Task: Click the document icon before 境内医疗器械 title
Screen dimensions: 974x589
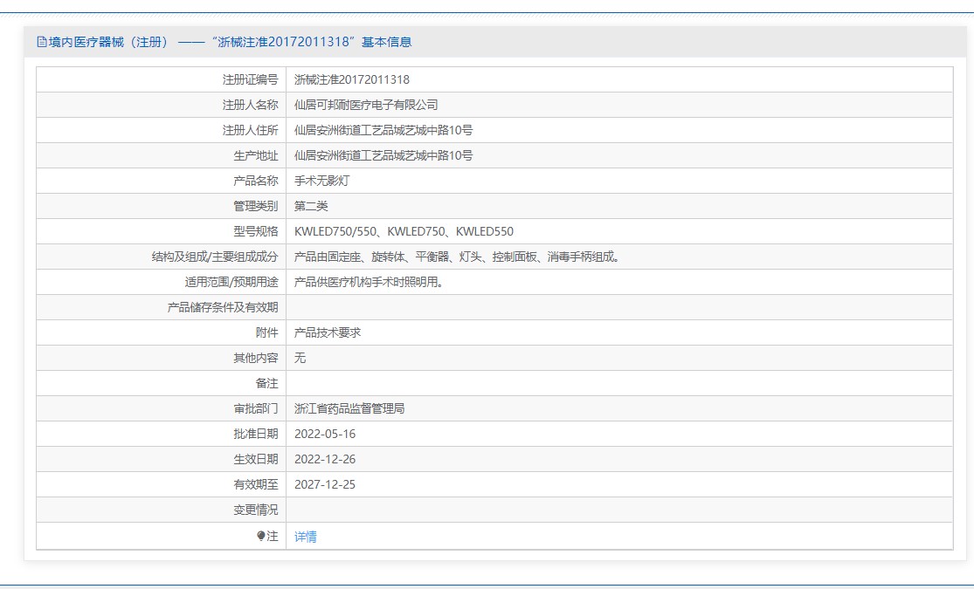Action: [x=42, y=42]
